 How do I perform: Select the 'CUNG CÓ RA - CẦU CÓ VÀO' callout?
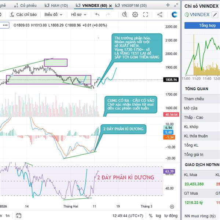131,104
